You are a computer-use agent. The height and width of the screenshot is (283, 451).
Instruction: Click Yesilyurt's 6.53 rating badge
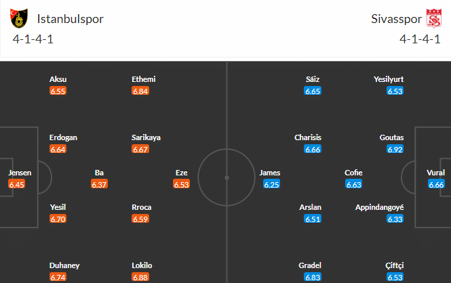tap(395, 91)
